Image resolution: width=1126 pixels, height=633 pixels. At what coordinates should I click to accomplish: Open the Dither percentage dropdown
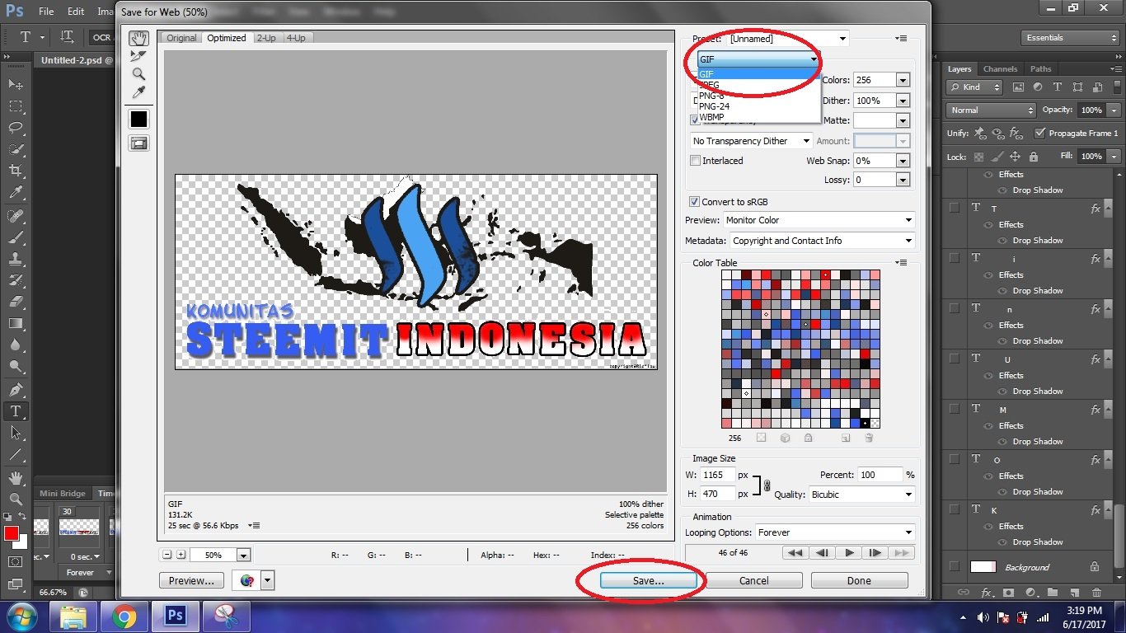coord(903,101)
